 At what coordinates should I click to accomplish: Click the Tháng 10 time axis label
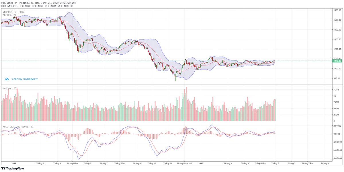pos(152,163)
